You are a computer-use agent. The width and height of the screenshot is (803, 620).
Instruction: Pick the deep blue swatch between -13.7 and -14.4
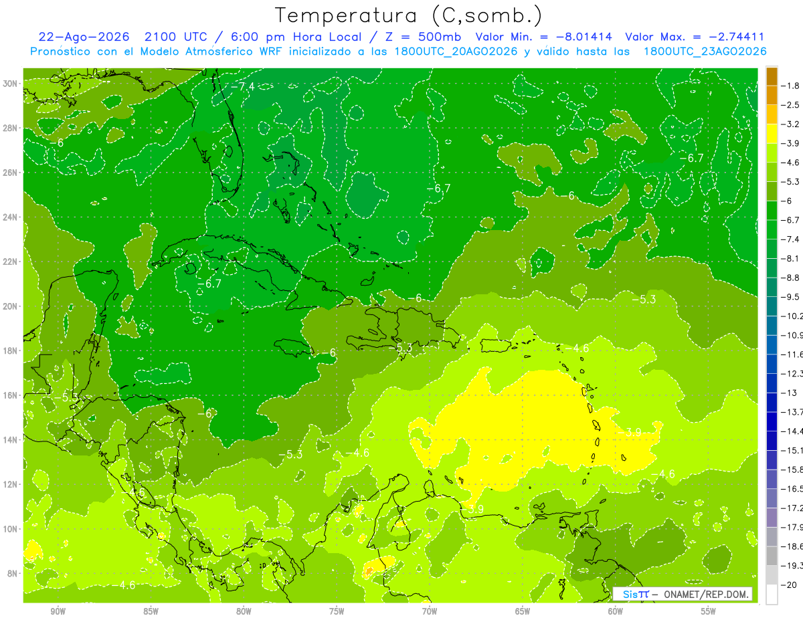point(772,421)
